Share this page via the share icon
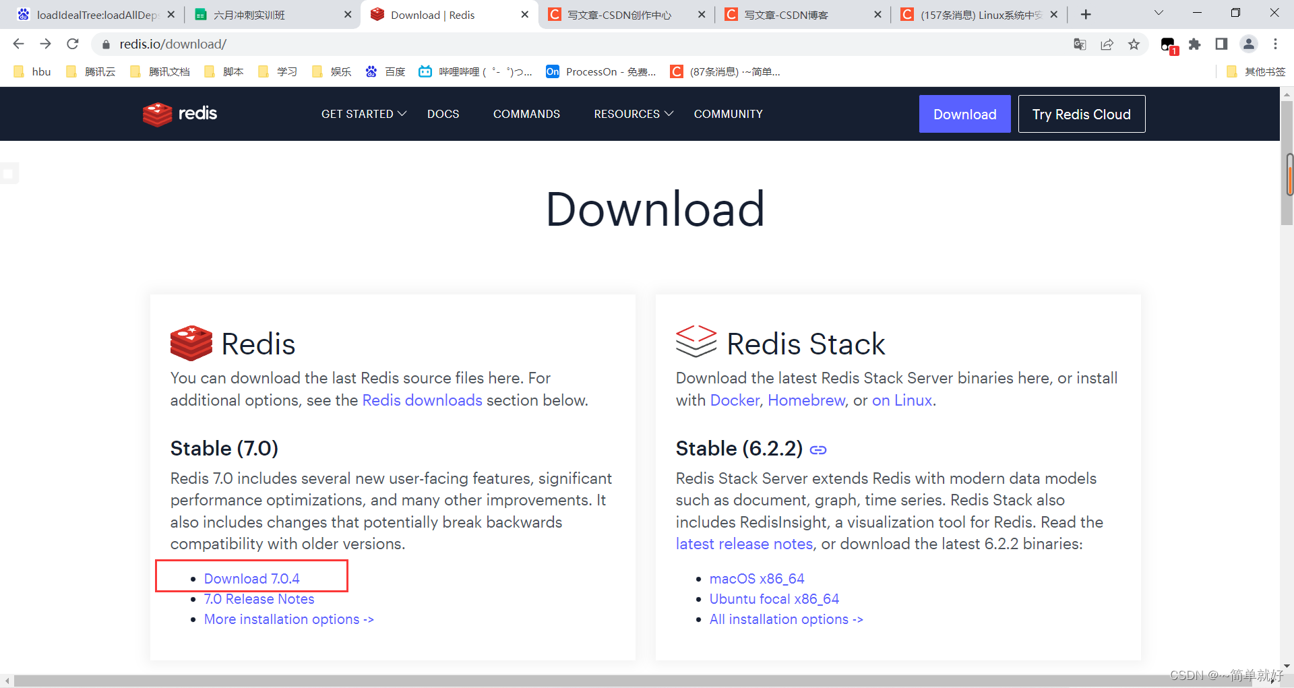The height and width of the screenshot is (688, 1294). point(1107,44)
